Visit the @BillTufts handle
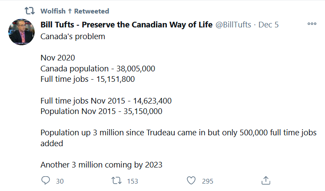Screen dimensions: 325x191 233,25
